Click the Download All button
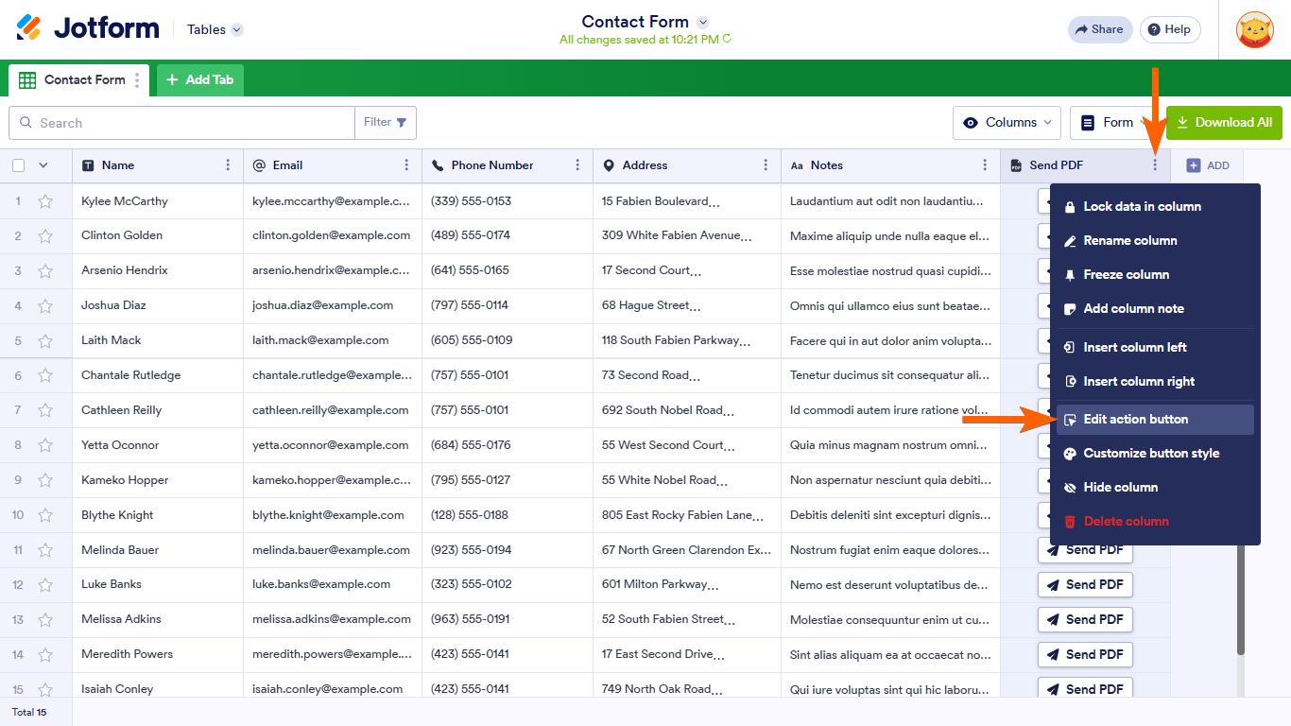This screenshot has height=726, width=1291. pos(1224,123)
